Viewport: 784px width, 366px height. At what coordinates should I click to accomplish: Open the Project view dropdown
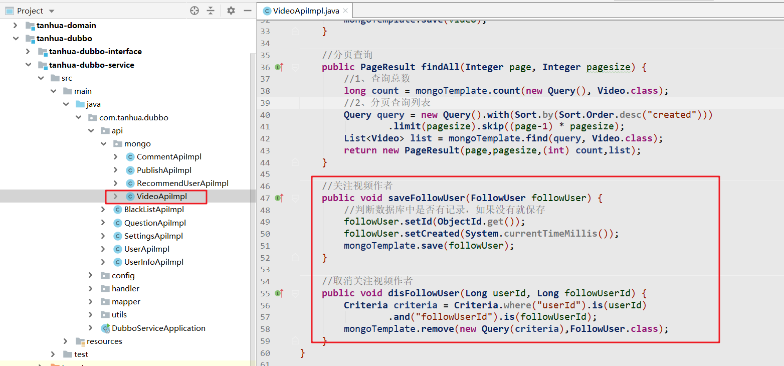pos(52,11)
